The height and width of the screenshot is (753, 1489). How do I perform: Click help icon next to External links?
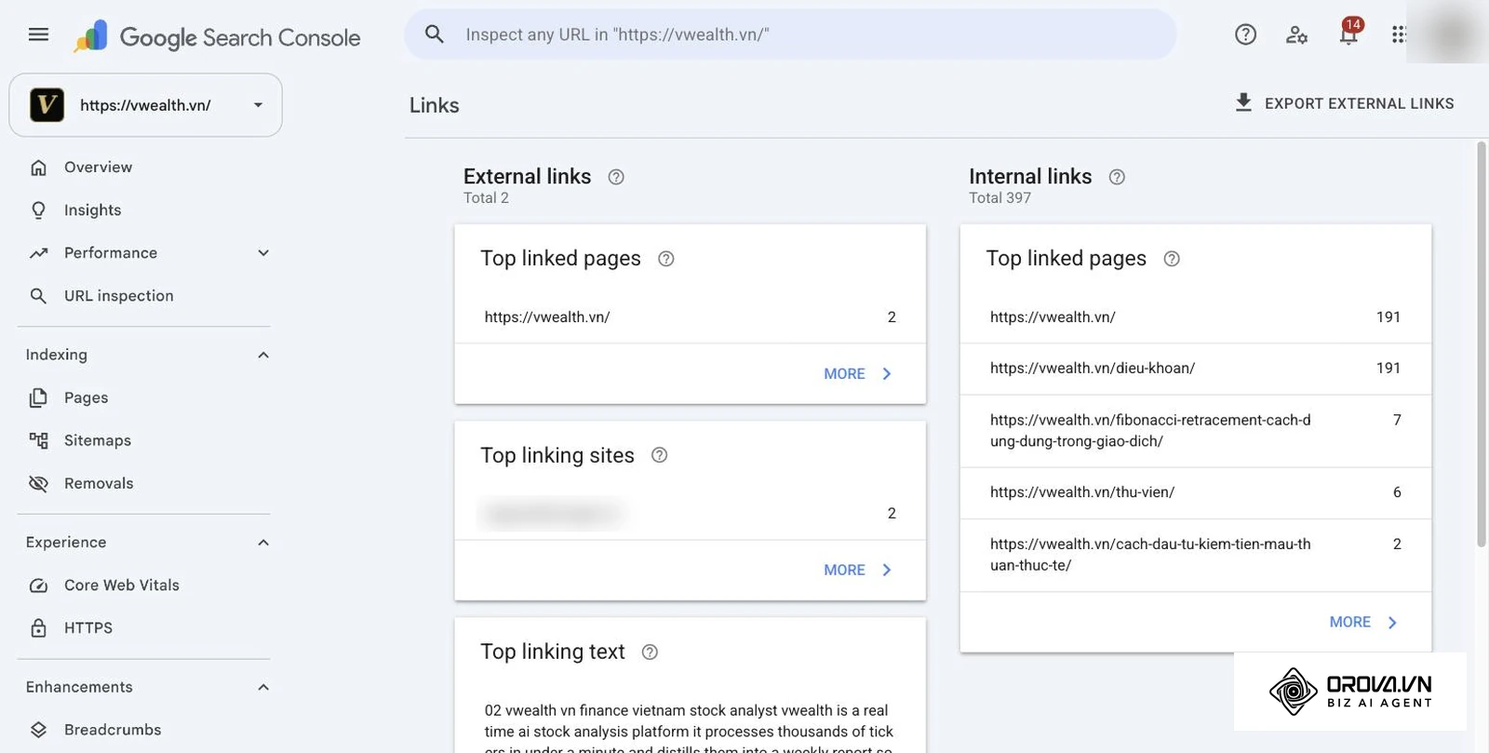point(616,177)
